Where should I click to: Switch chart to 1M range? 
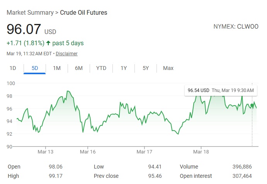[57, 68]
